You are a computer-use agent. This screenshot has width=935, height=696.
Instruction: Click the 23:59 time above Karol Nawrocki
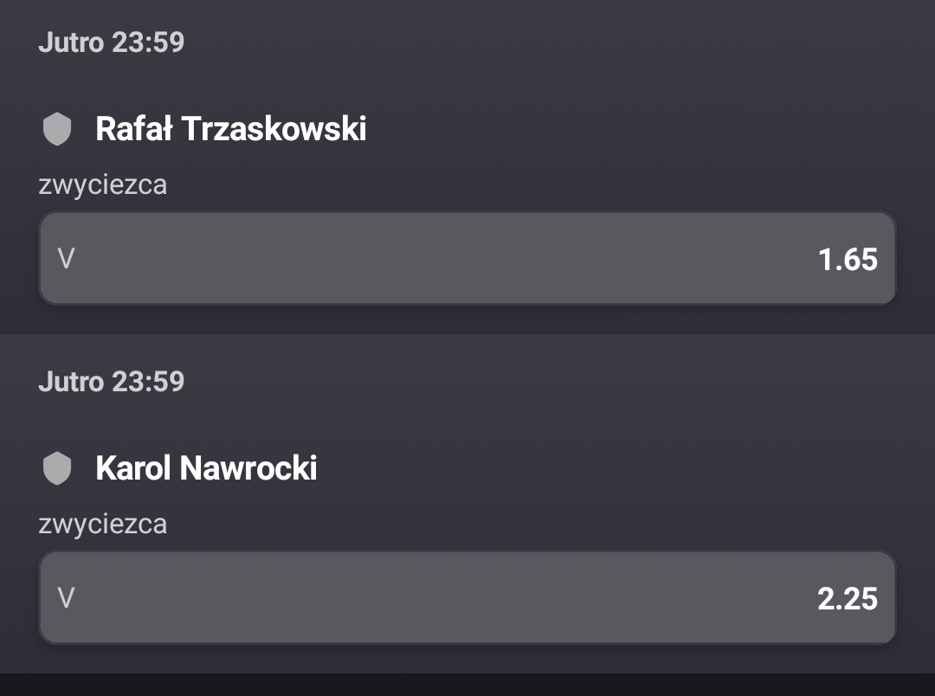(x=149, y=382)
